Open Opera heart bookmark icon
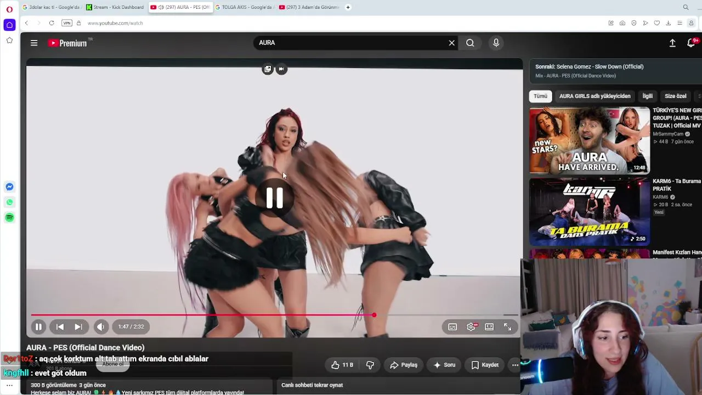The width and height of the screenshot is (702, 395). 657,23
